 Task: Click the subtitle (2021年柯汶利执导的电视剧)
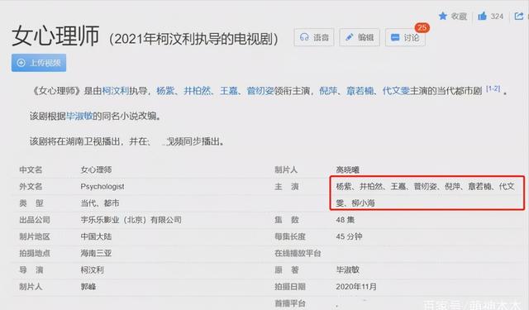(193, 39)
